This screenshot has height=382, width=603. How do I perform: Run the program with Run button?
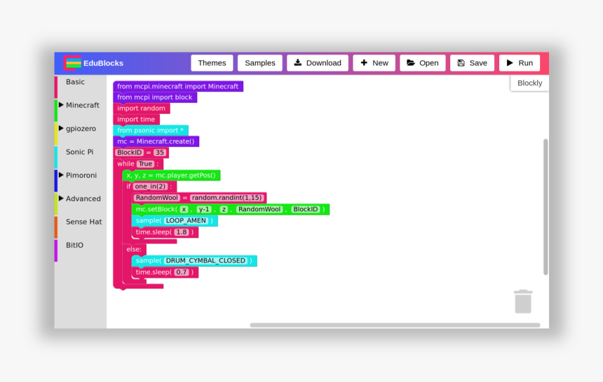pyautogui.click(x=520, y=63)
